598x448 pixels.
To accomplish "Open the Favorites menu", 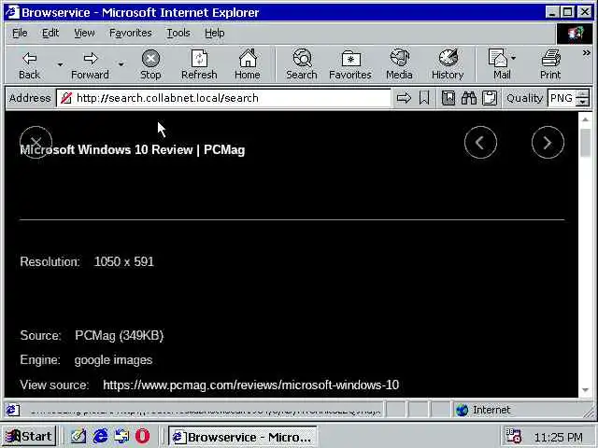I will click(131, 34).
